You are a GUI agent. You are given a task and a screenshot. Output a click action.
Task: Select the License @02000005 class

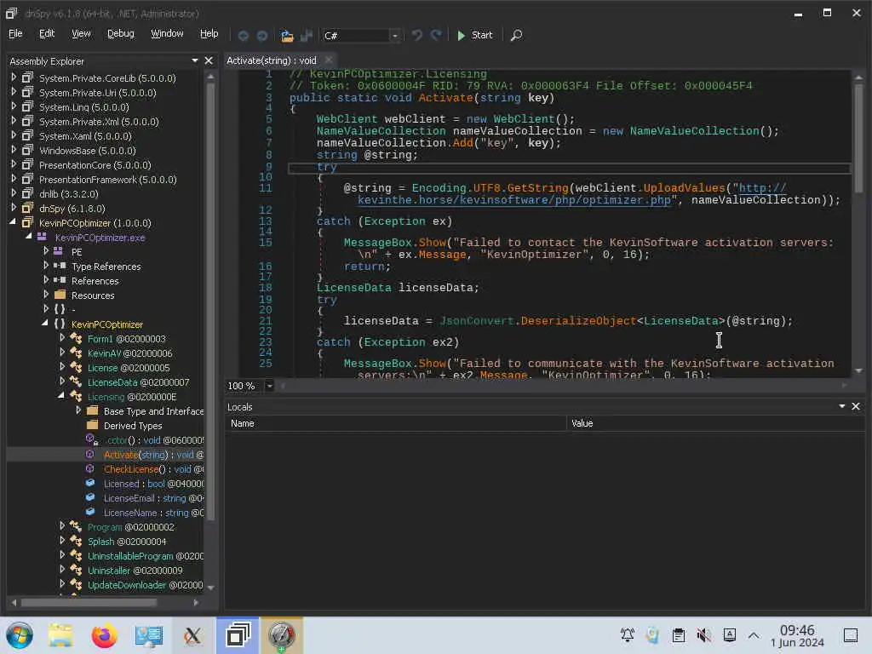pos(129,368)
